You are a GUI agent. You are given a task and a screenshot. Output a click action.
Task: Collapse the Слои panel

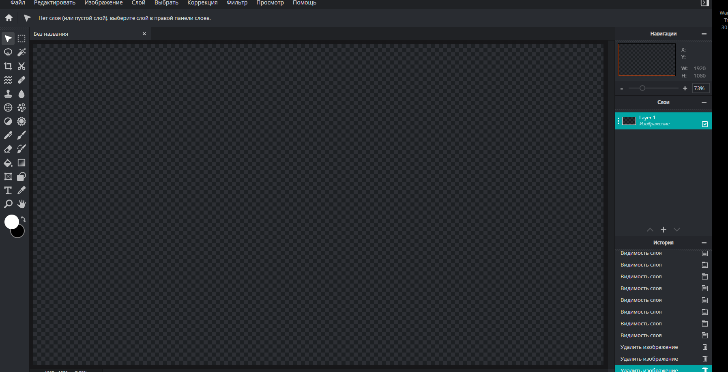(704, 103)
